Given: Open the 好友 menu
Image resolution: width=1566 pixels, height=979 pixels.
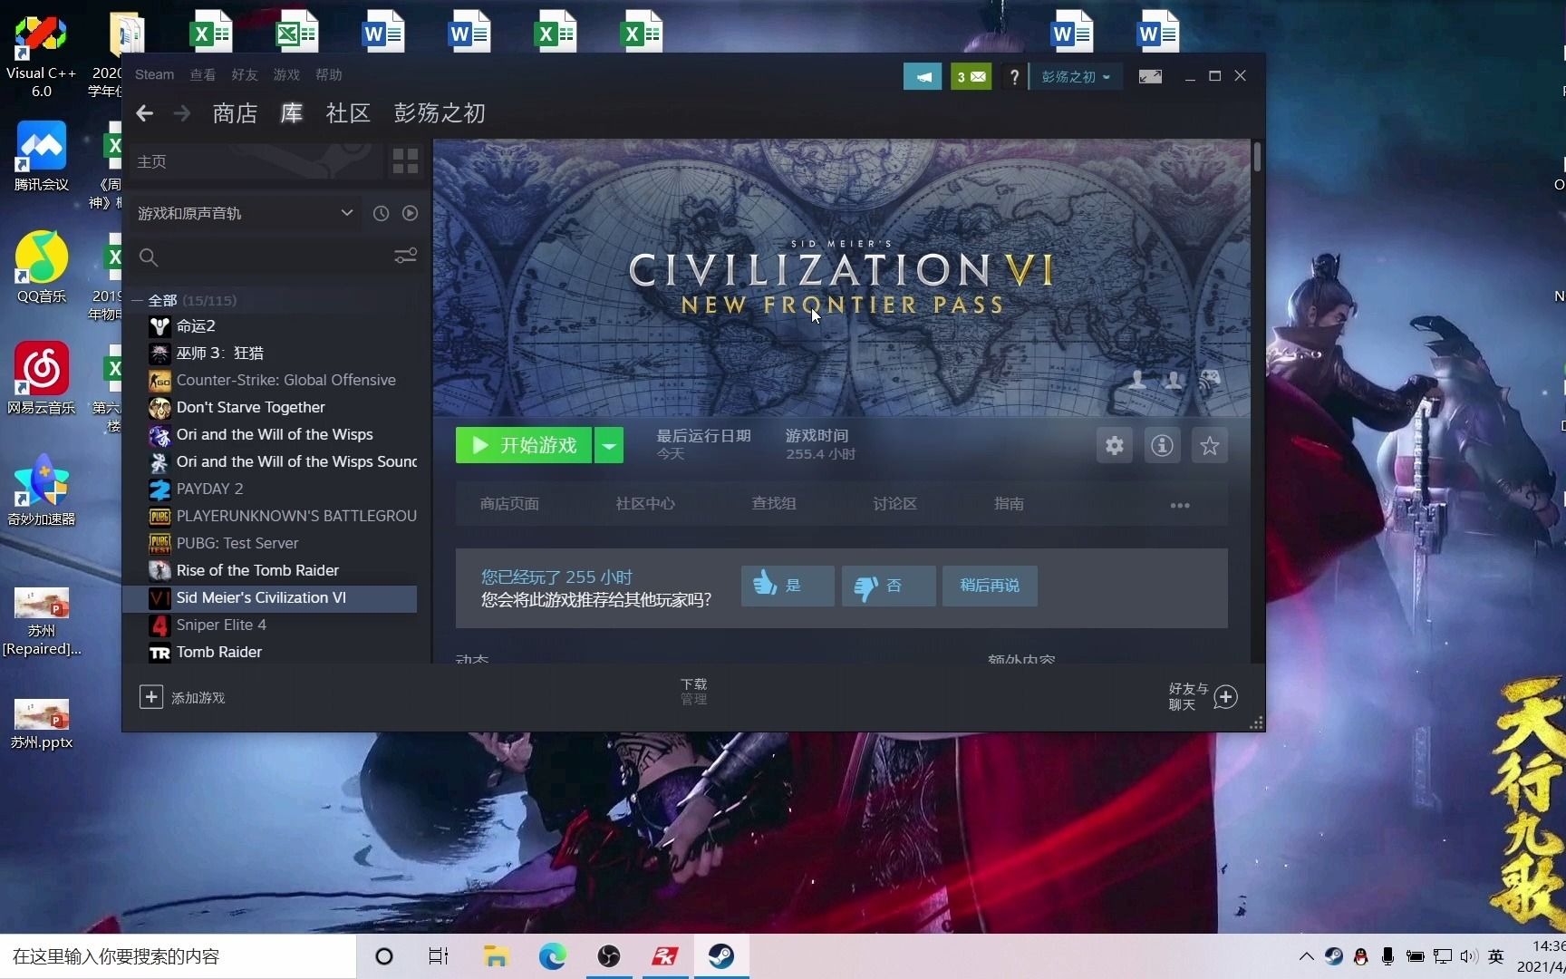Looking at the screenshot, I should tap(244, 74).
